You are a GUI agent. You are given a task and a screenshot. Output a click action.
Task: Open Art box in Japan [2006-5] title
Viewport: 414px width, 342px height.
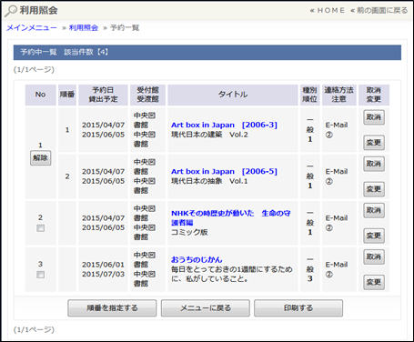pyautogui.click(x=224, y=172)
